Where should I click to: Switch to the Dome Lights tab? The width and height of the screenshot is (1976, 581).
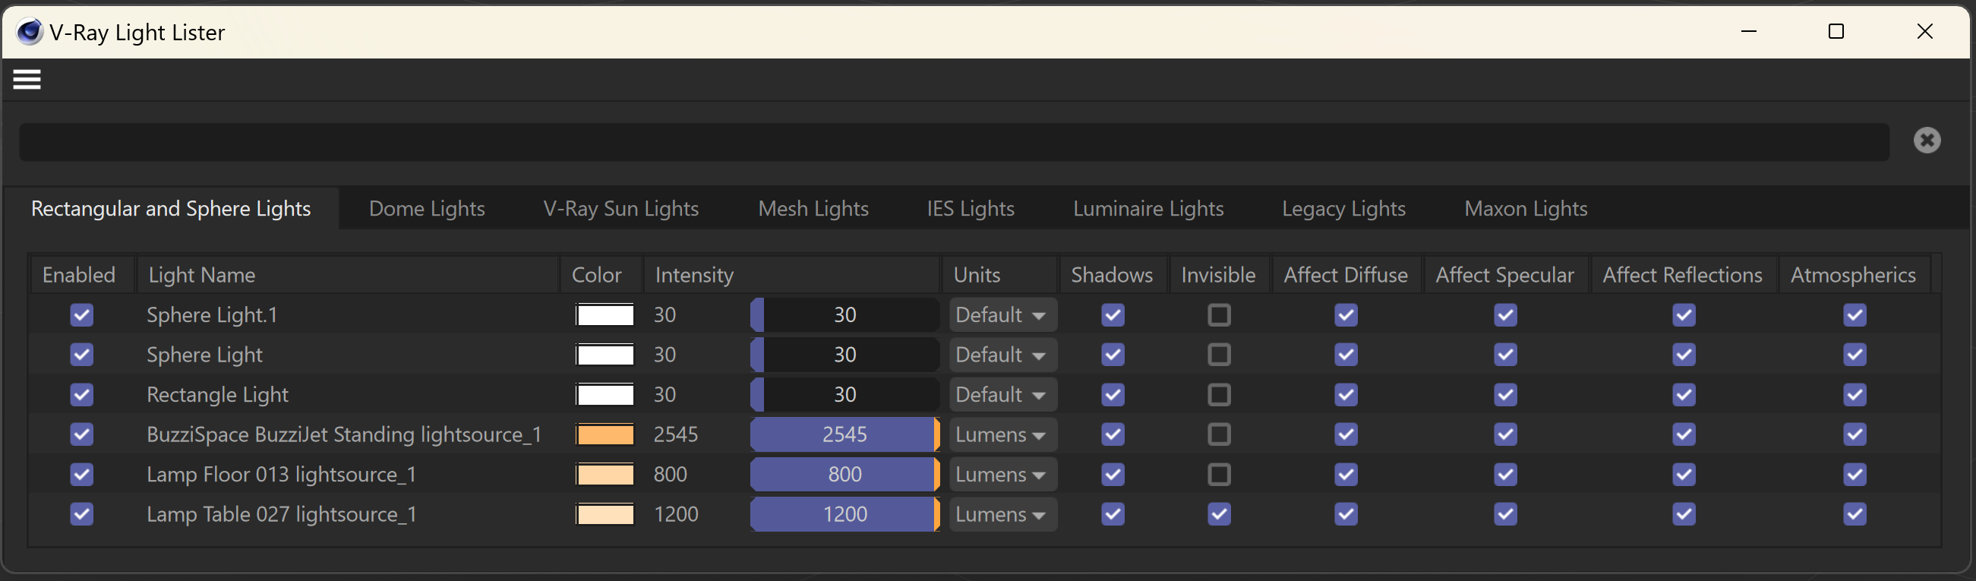pyautogui.click(x=427, y=209)
